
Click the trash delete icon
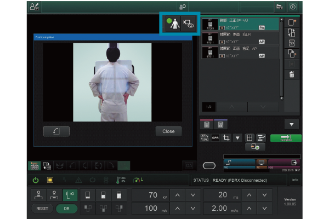coord(292,74)
